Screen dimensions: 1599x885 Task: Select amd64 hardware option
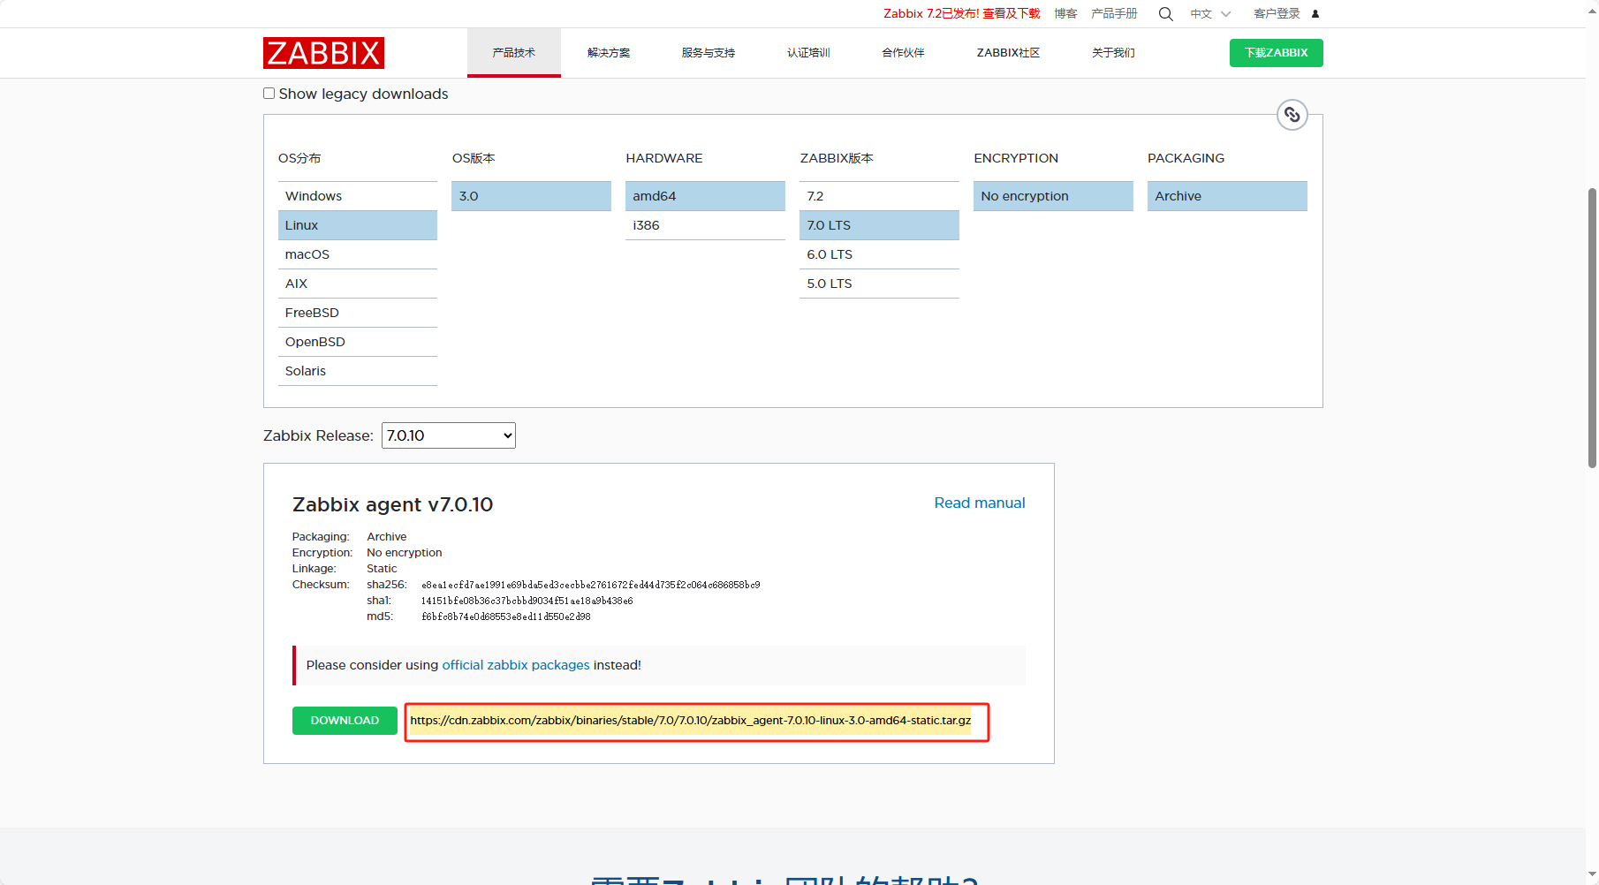[705, 196]
